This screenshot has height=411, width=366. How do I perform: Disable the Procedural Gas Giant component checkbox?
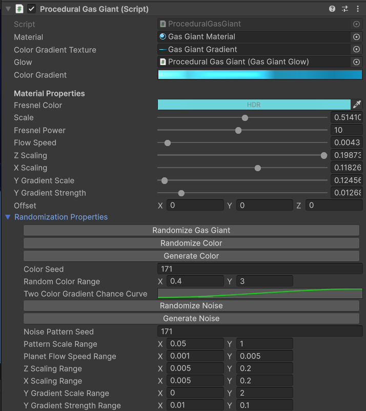click(x=32, y=9)
